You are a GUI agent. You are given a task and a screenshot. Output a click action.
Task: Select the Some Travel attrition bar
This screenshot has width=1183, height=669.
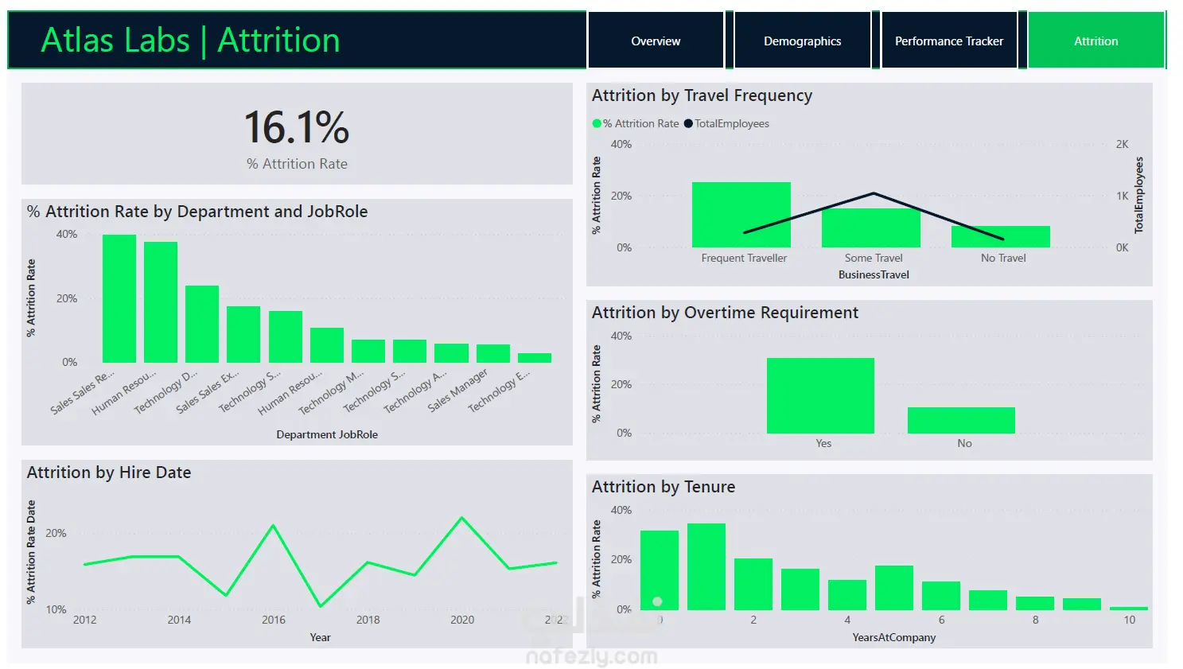pos(871,228)
